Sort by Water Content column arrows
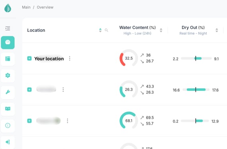This screenshot has width=227, height=149. [x=161, y=30]
